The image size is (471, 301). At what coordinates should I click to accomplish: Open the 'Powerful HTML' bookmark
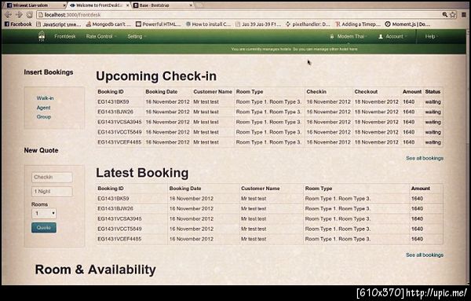tap(159, 24)
